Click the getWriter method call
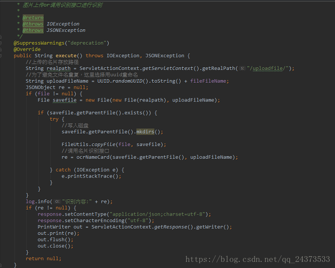Image resolution: width=335 pixels, height=268 pixels. [210, 227]
